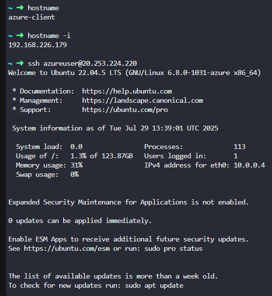
Task: Click the Memory usage 31% value
Action: coord(76,165)
